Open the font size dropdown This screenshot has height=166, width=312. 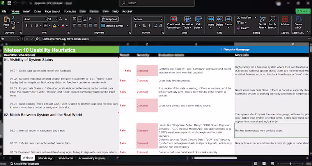click(x=57, y=19)
